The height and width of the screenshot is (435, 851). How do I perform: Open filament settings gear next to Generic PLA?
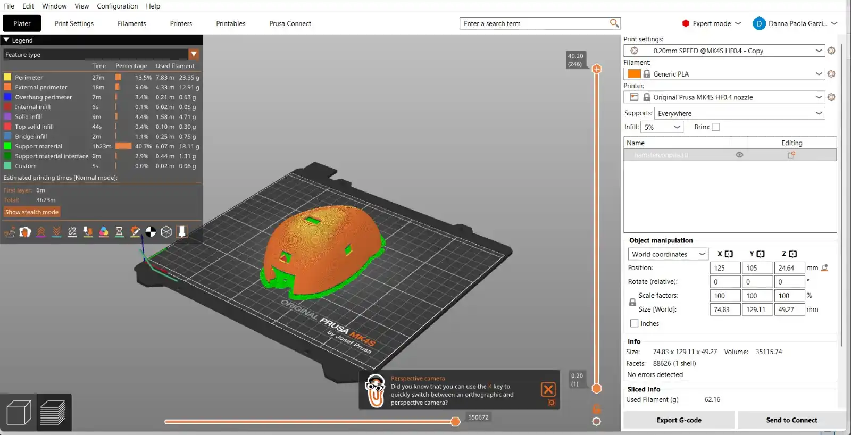point(831,74)
